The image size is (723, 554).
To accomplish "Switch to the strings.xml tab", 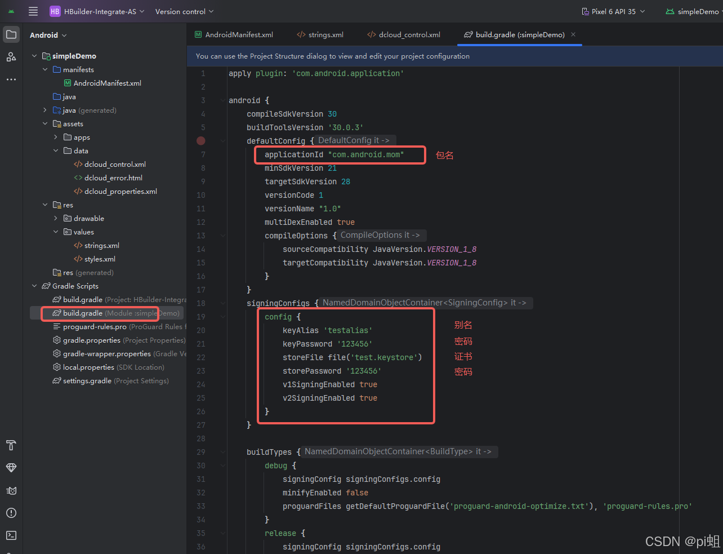I will [320, 34].
